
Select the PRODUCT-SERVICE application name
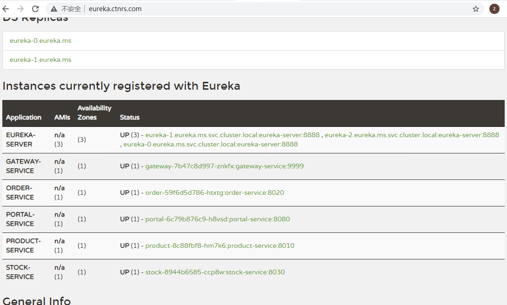(x=23, y=245)
